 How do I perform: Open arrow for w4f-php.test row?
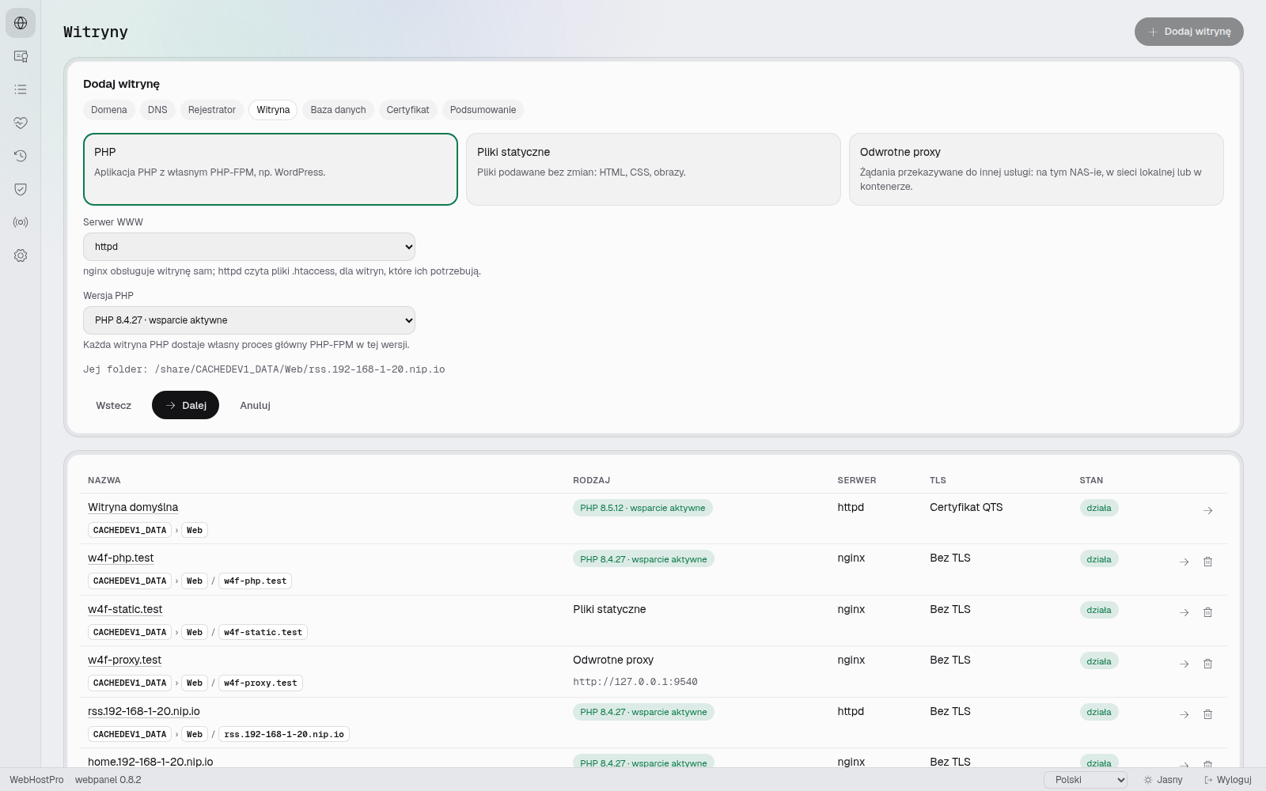click(x=1184, y=562)
